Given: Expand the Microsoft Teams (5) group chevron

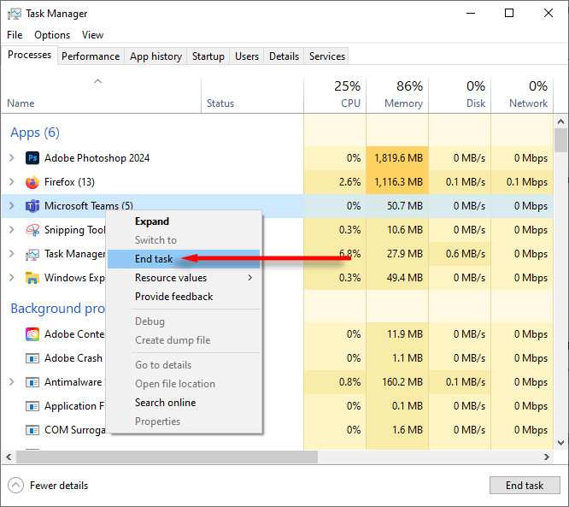Looking at the screenshot, I should (x=12, y=206).
